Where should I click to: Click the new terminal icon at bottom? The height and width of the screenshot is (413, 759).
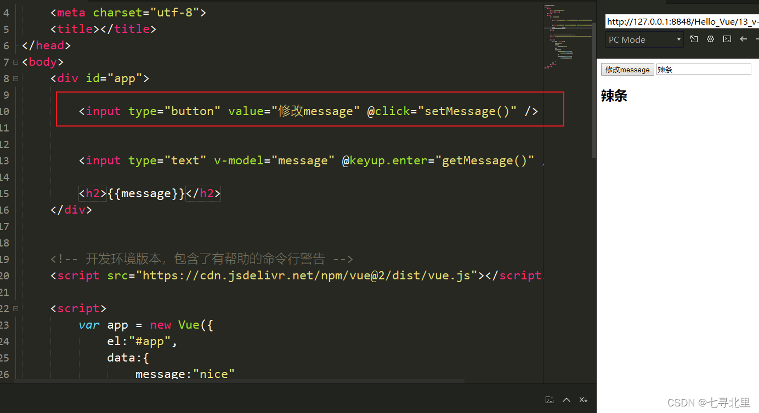(x=550, y=400)
